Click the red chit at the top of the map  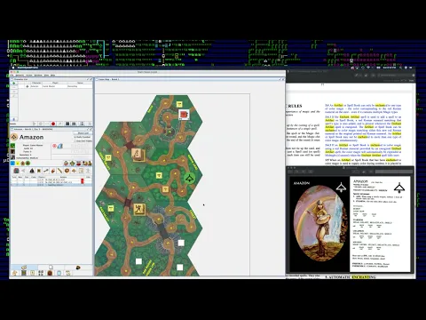point(184,114)
